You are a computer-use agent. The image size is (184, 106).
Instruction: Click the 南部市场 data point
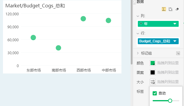pyautogui.click(x=59, y=48)
